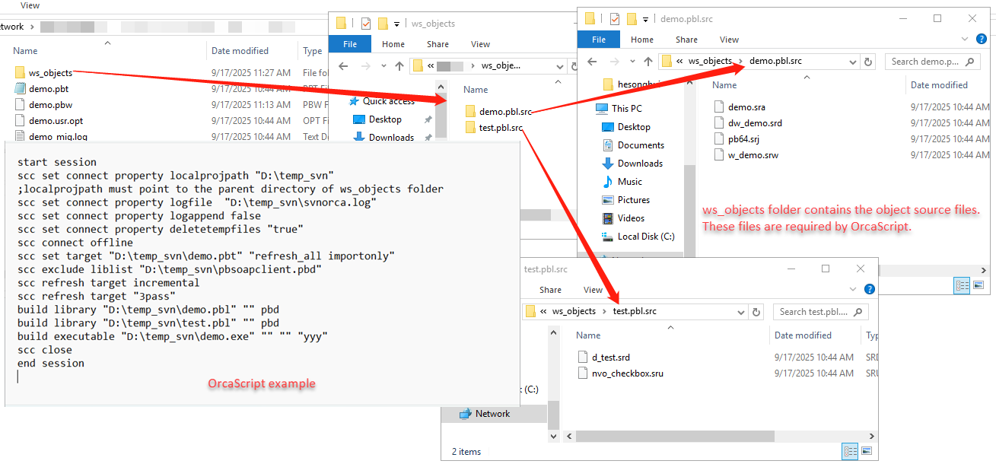Open the File tab in demo.pbl.src window
Screen dimensions: 996x464
tap(599, 40)
